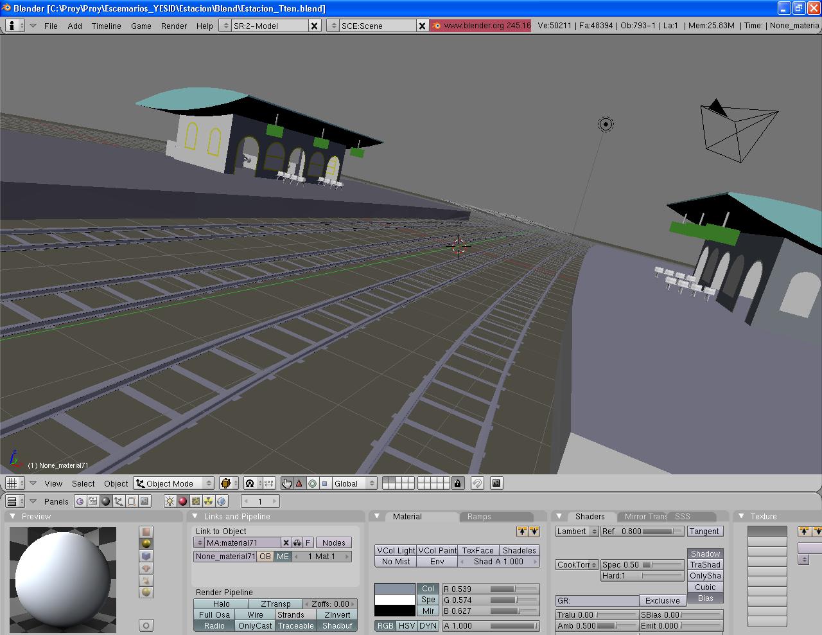Image resolution: width=822 pixels, height=635 pixels.
Task: Select the Material buttons red sphere icon
Action: click(x=182, y=501)
